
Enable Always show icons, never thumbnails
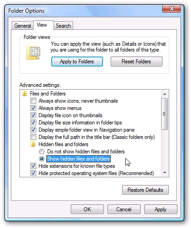33,100
